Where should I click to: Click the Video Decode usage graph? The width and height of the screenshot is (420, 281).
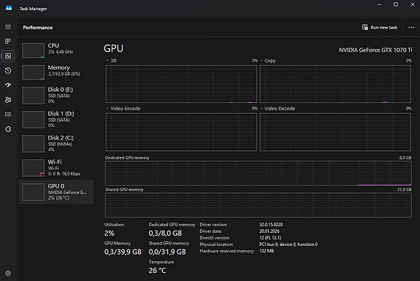[x=335, y=132]
